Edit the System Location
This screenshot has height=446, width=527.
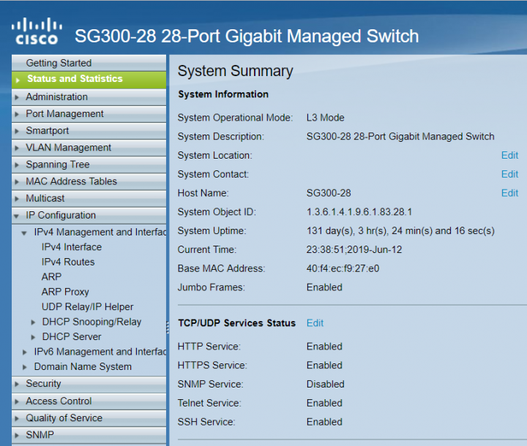[x=509, y=155]
